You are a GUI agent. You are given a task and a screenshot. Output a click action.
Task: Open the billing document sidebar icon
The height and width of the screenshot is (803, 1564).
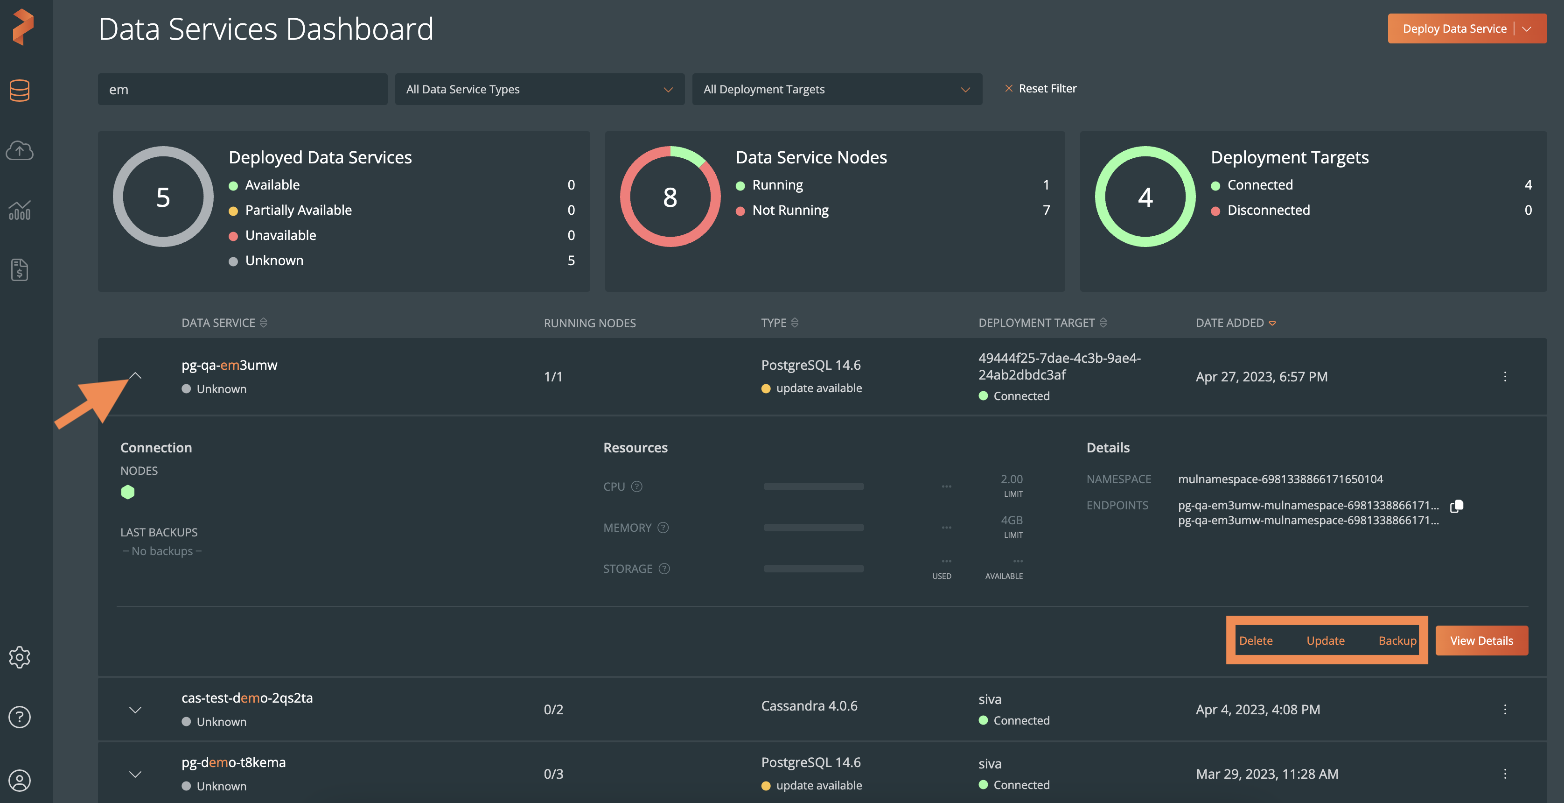point(20,270)
